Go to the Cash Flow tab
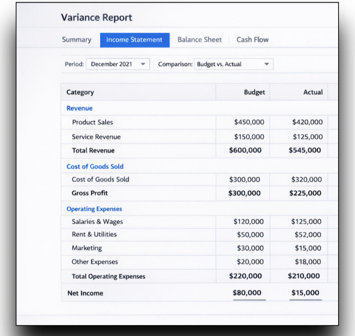Image resolution: width=355 pixels, height=336 pixels. tap(252, 40)
